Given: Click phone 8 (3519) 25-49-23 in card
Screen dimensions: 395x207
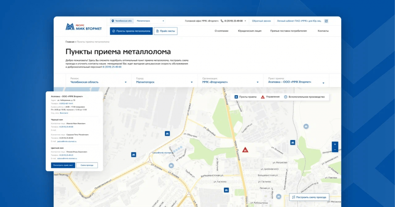Looking at the screenshot, I should (66, 155).
